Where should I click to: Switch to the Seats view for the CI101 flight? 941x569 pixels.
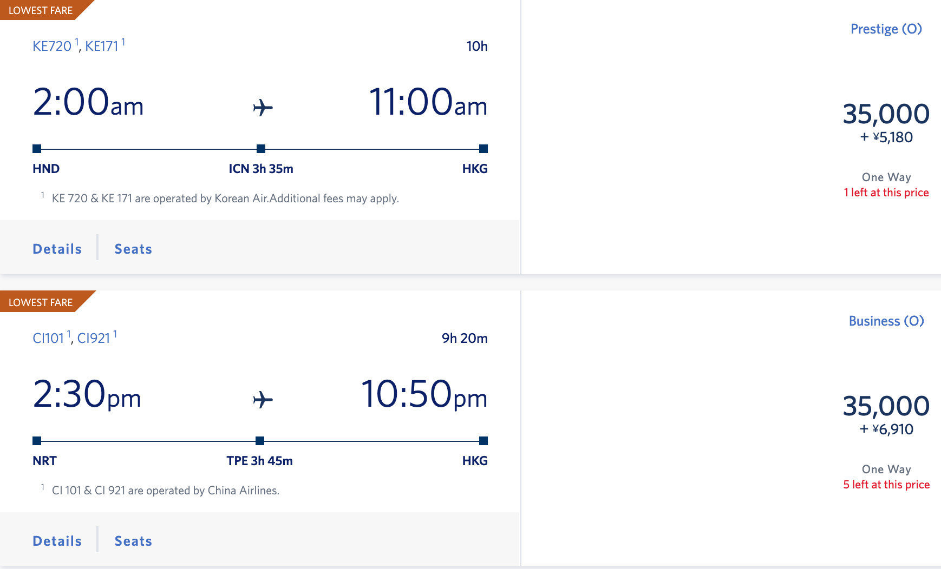tap(132, 540)
